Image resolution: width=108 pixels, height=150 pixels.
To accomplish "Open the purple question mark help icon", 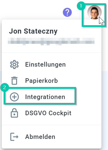I will tap(67, 12).
